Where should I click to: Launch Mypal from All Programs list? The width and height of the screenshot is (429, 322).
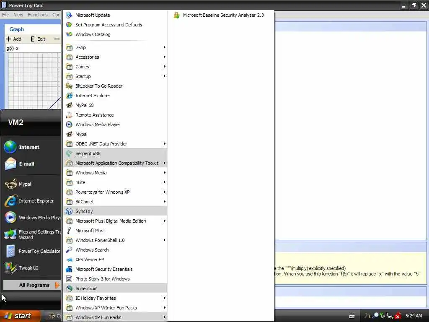coord(115,134)
